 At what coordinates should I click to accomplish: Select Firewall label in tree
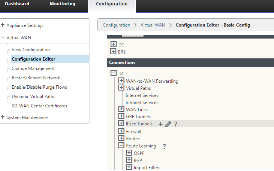click(133, 132)
